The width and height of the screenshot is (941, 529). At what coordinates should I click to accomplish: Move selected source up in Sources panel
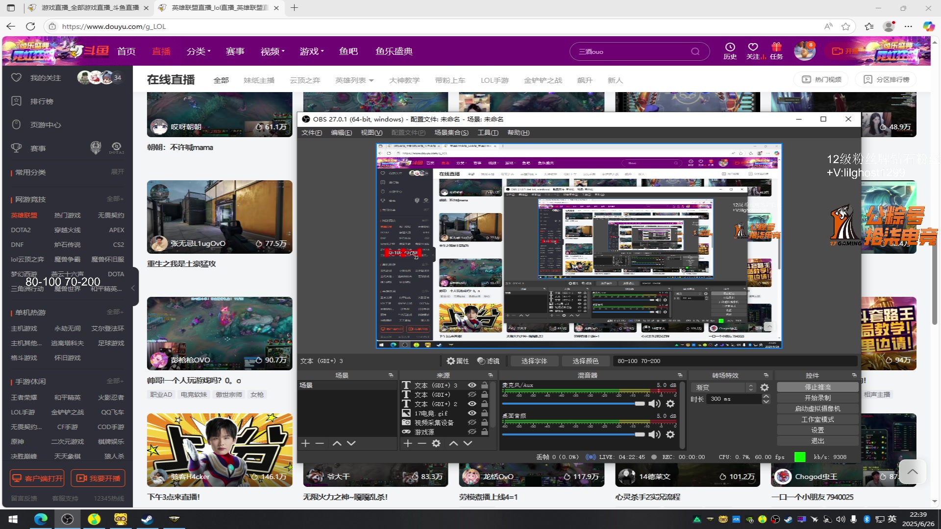coord(453,443)
